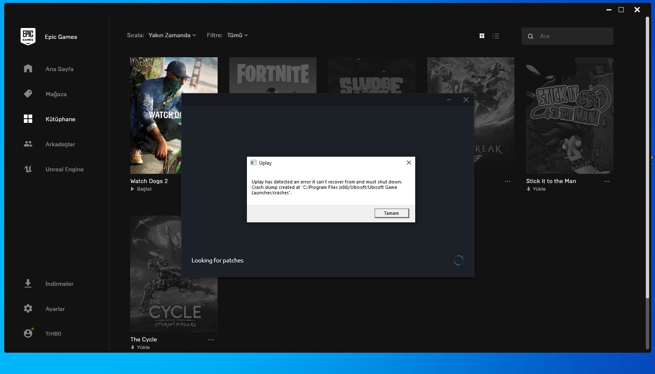
Task: Open Stick it to the Man cover thumbnail
Action: tap(570, 115)
